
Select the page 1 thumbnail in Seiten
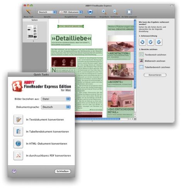pyautogui.click(x=32, y=32)
